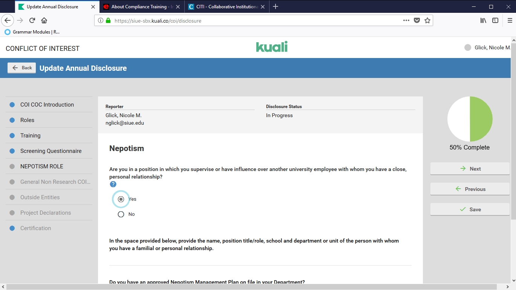Click the 50% complete progress pie chart
Image resolution: width=516 pixels, height=290 pixels.
click(x=470, y=119)
